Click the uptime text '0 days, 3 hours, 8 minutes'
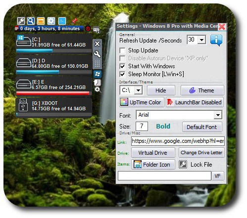 (50, 29)
